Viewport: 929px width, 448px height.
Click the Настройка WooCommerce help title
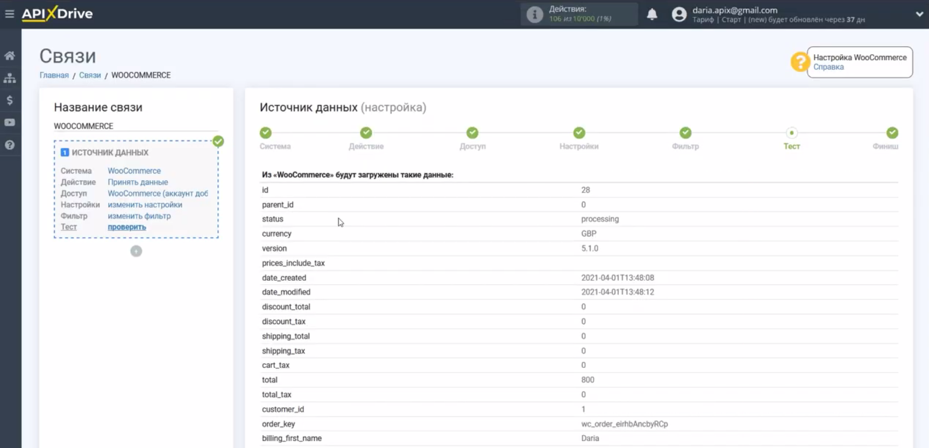(x=860, y=58)
